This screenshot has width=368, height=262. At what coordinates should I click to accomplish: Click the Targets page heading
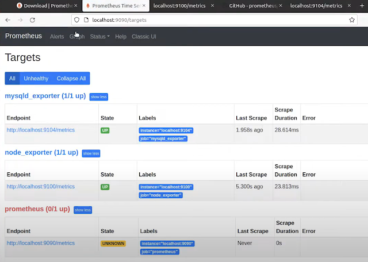(23, 57)
